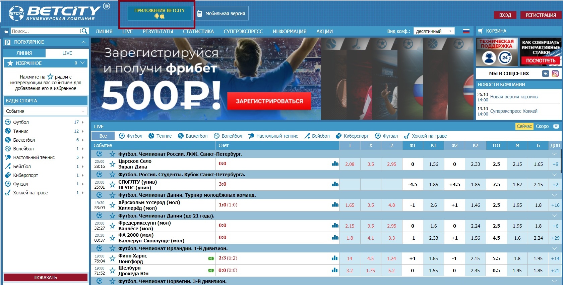Open statistics chart icon for Шелбурн match
This screenshot has height=285, width=563.
[x=335, y=270]
